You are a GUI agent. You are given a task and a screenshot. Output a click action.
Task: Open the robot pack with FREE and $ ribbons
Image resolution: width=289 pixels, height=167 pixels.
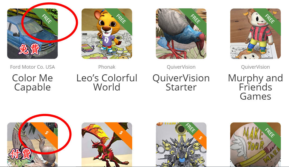(x=181, y=145)
